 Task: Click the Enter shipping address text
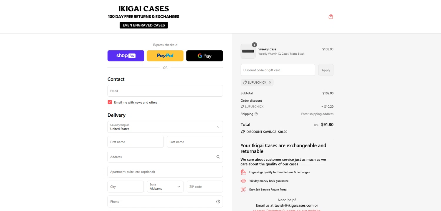(x=317, y=114)
